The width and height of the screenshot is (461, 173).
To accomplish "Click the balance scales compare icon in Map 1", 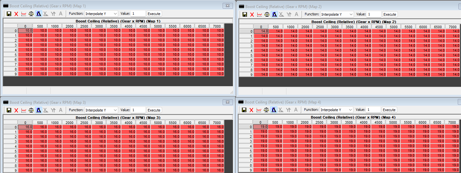I will (31, 14).
